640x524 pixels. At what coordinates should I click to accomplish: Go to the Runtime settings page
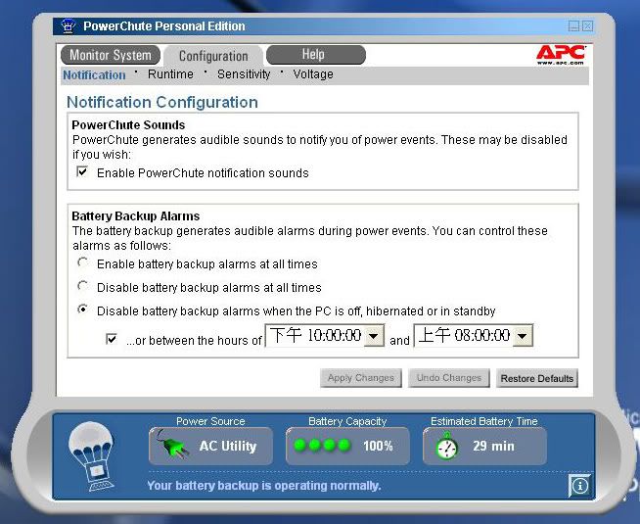(x=170, y=74)
